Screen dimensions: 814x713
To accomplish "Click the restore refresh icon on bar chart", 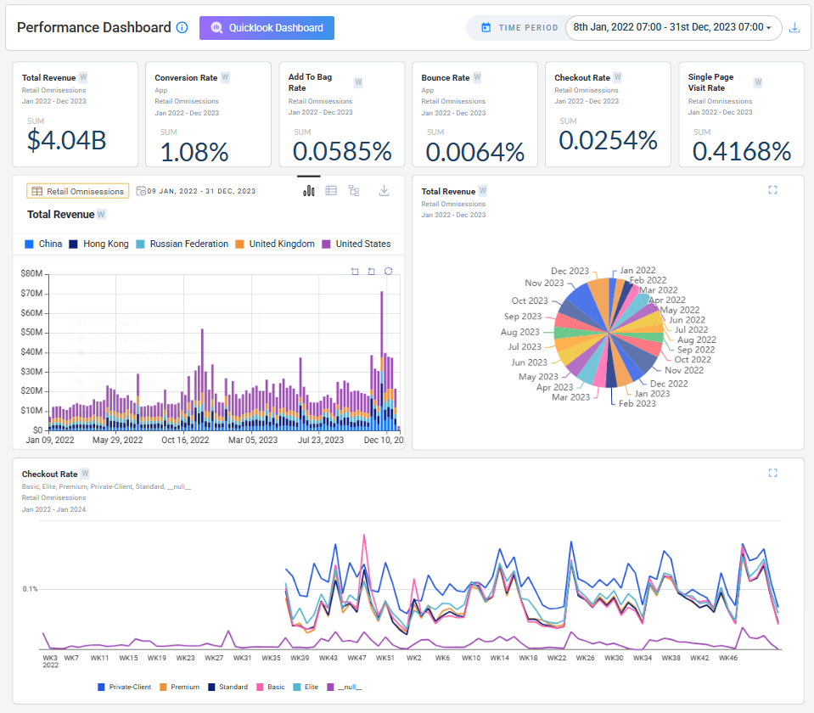I will (x=388, y=271).
